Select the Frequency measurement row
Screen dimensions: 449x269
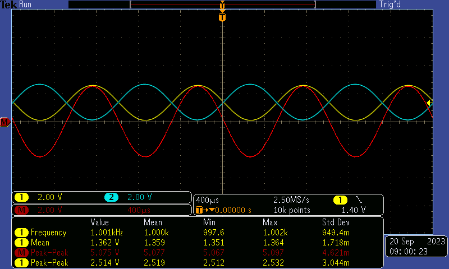click(48, 233)
